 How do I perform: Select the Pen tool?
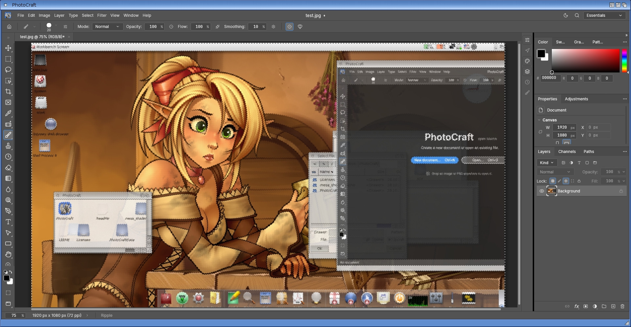[x=8, y=211]
